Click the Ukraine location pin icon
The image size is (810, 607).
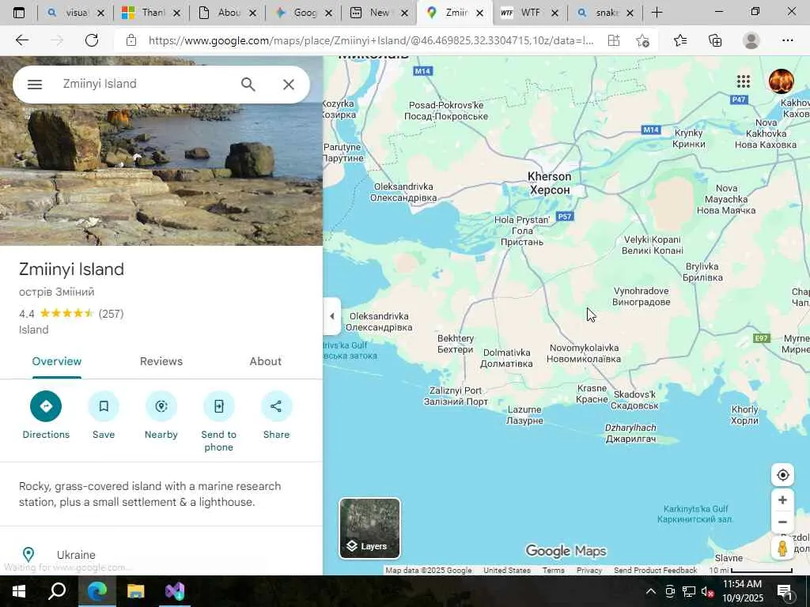pos(28,555)
